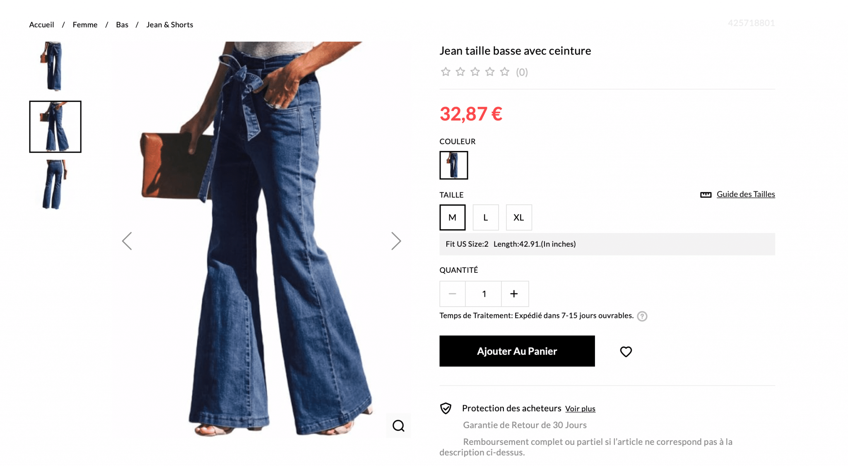This screenshot has height=466, width=848.
Task: Select size M
Action: 452,217
